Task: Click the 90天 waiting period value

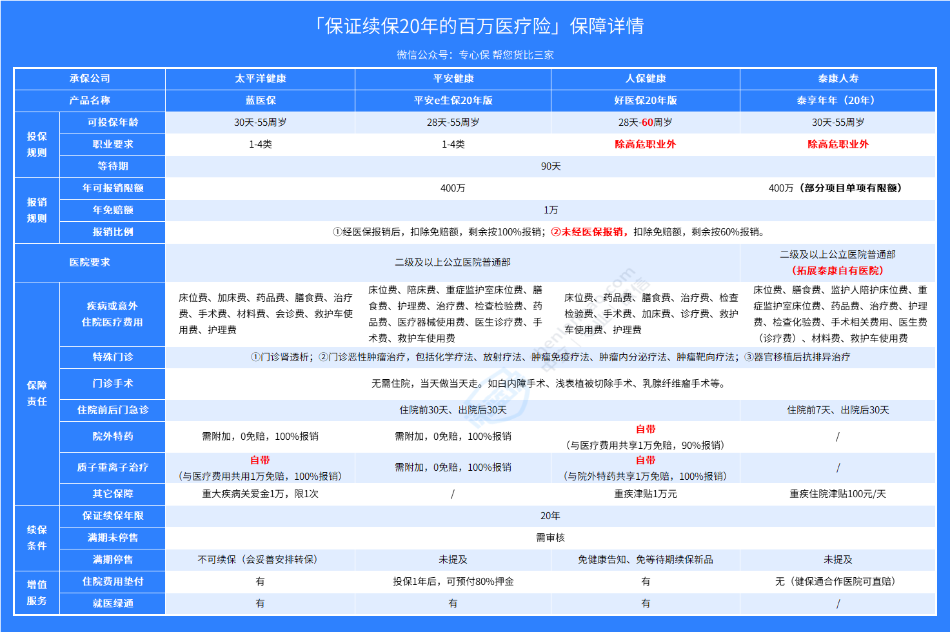Action: pyautogui.click(x=551, y=166)
